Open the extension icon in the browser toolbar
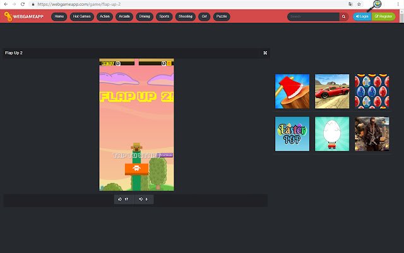The width and height of the screenshot is (404, 253). (377, 4)
